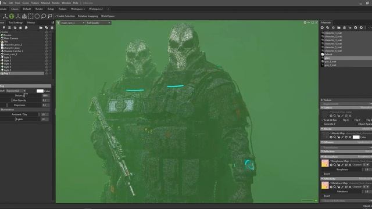Select the circle selection tool

[x=37, y=16]
